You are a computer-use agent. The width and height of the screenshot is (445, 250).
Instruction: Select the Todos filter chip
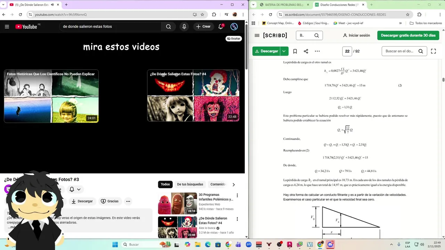pos(165,184)
